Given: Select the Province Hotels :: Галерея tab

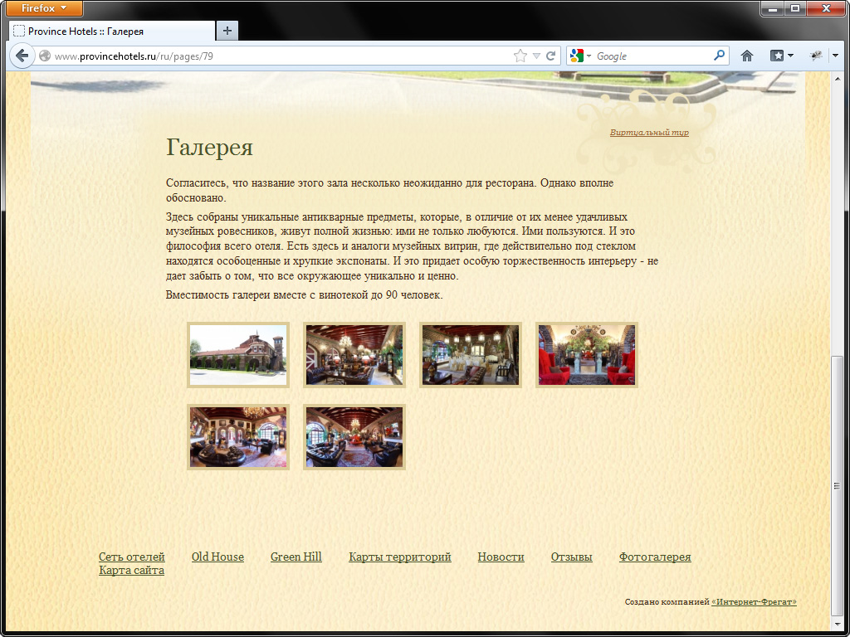Looking at the screenshot, I should (x=112, y=31).
